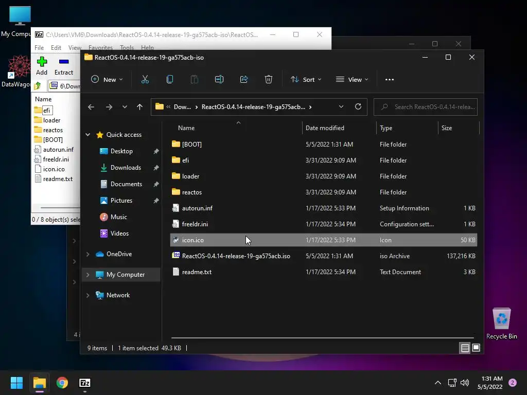This screenshot has height=395, width=527.
Task: Switch to 7-Zip taskbar icon
Action: point(85,383)
